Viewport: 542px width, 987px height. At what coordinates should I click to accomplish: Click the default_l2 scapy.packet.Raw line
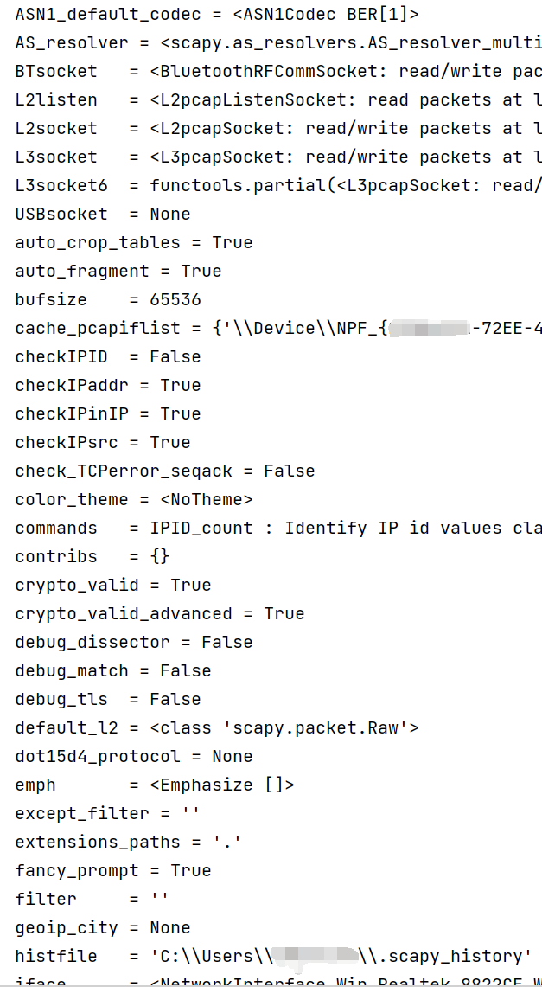click(x=216, y=728)
